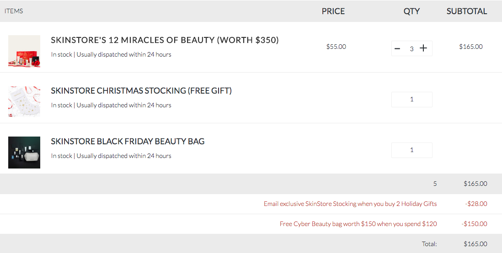Select the ITEMS header label
Screen dimensions: 502x253
click(x=14, y=11)
